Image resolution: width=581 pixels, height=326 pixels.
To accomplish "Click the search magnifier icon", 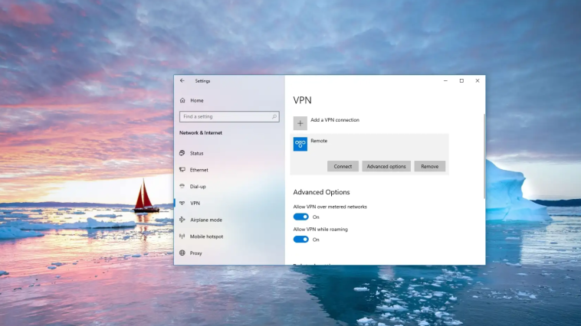I will pyautogui.click(x=274, y=117).
